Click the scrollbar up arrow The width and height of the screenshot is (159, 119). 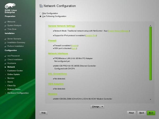click(x=151, y=25)
